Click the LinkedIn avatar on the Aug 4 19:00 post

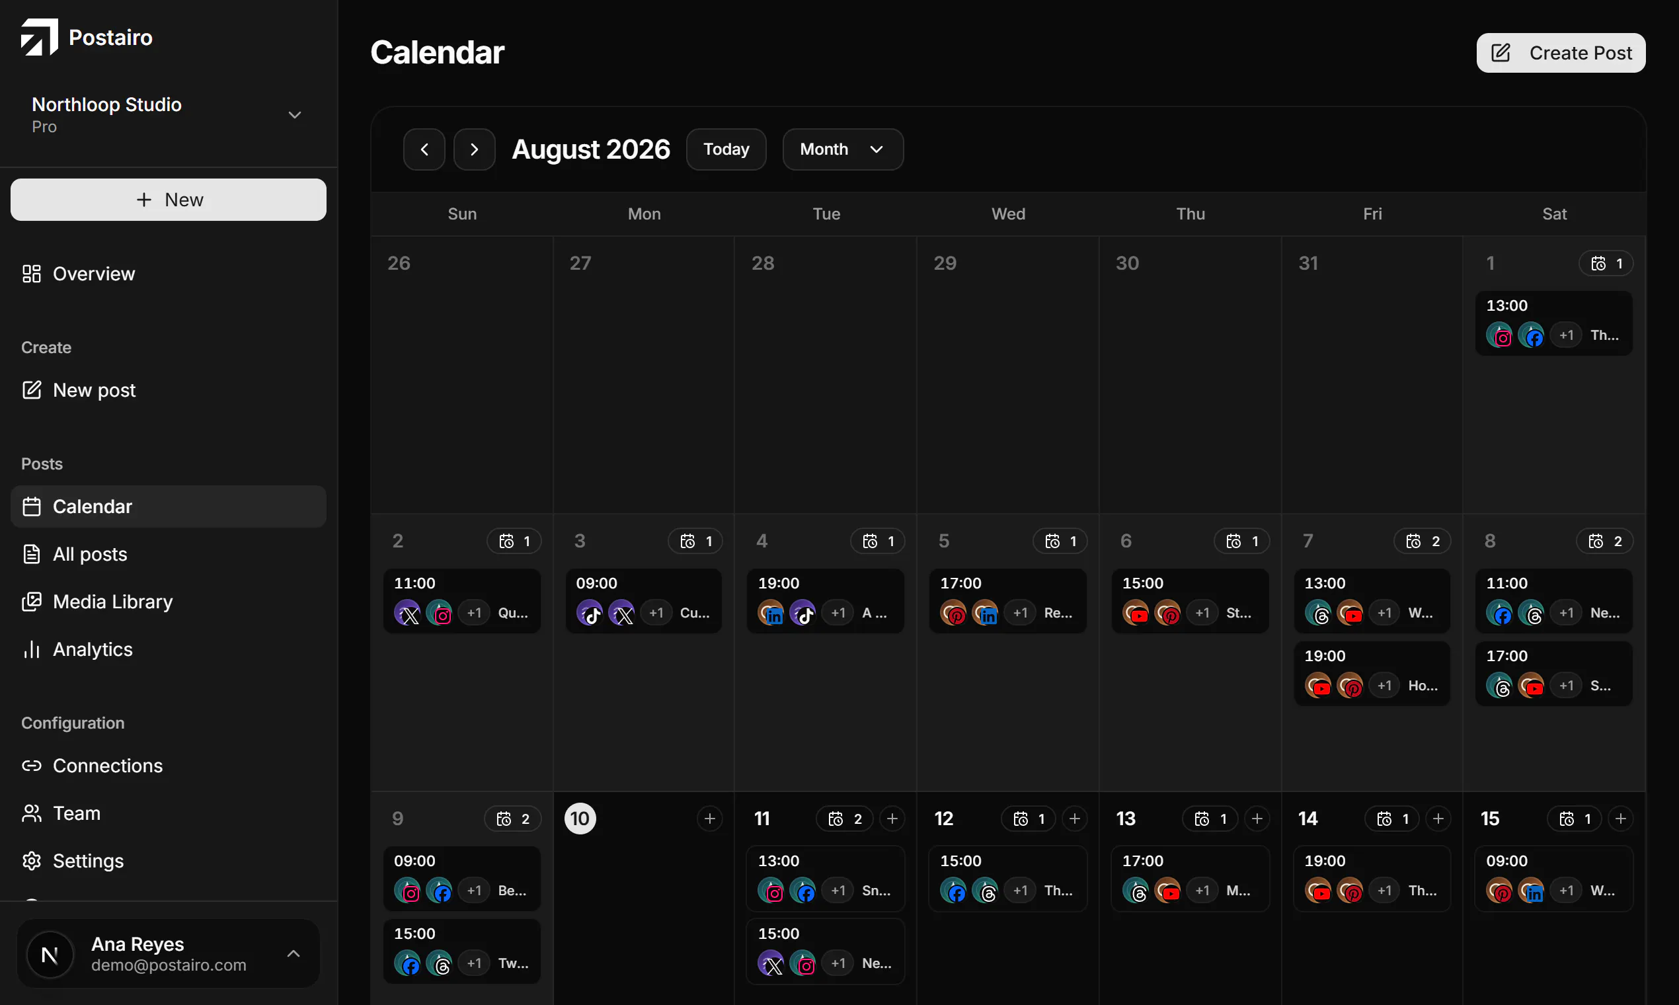click(x=771, y=613)
